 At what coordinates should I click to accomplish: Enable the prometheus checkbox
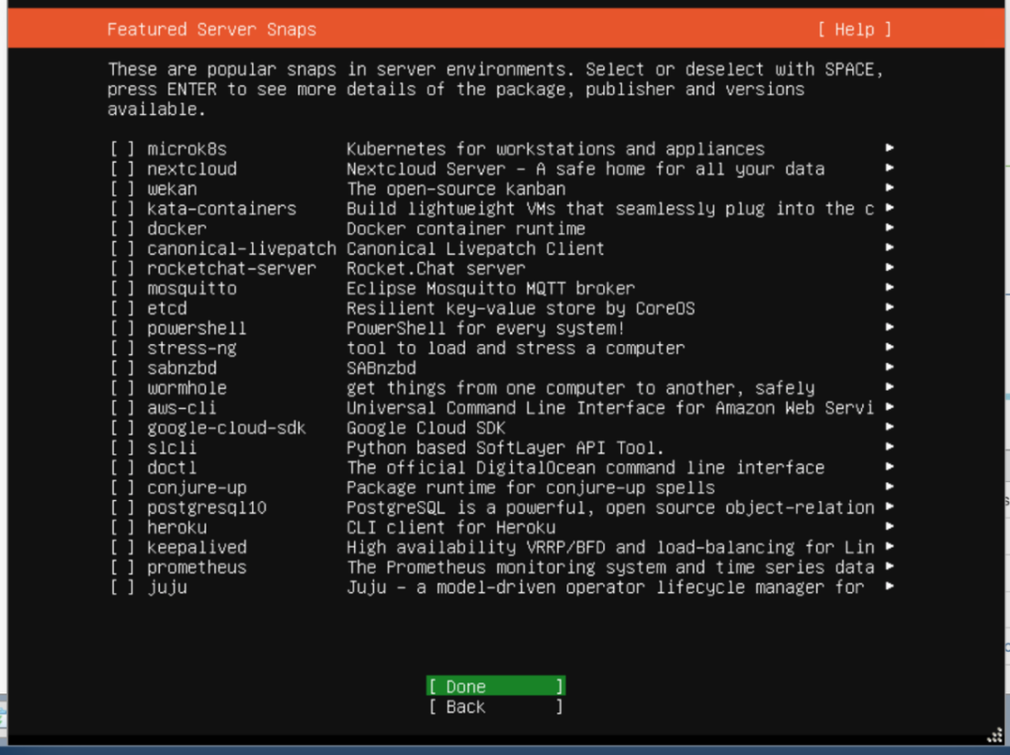point(122,568)
